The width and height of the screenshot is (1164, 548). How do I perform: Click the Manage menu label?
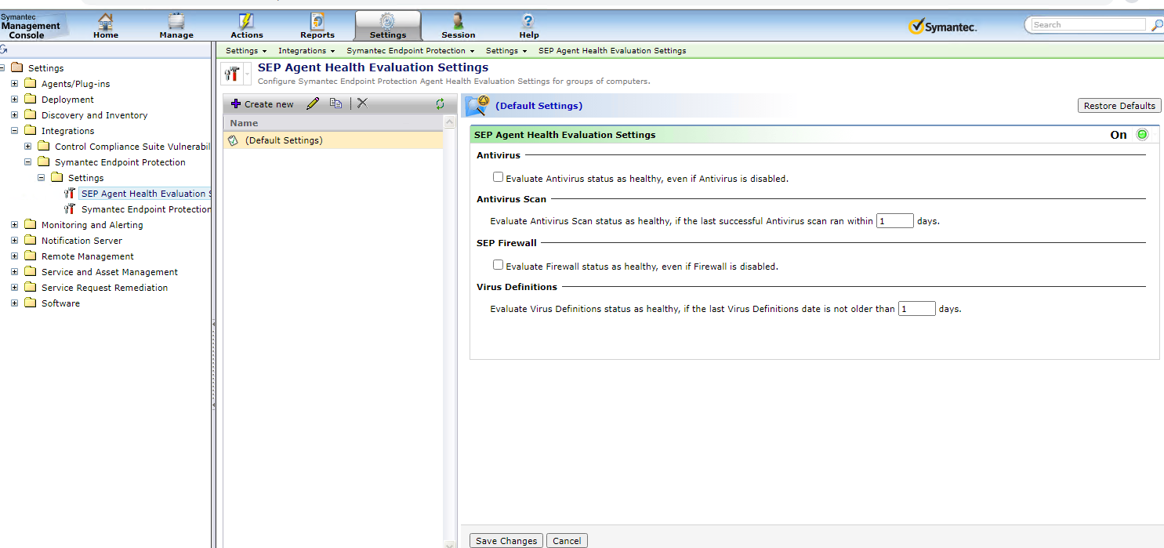[176, 35]
